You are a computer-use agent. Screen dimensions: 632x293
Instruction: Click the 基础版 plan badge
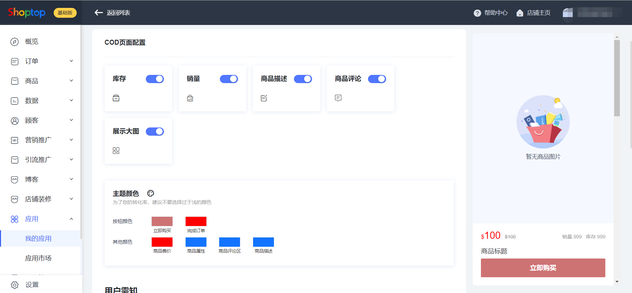pyautogui.click(x=65, y=13)
